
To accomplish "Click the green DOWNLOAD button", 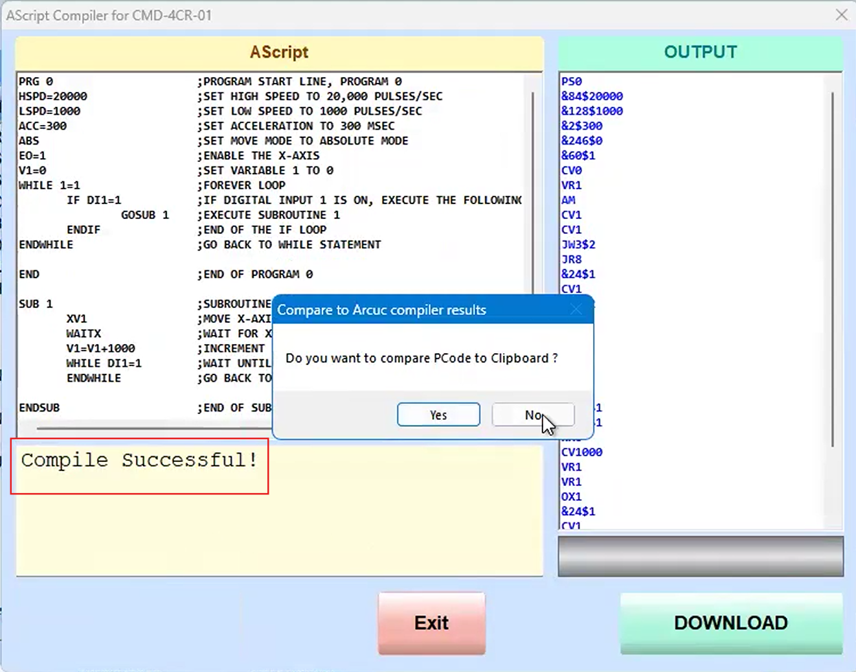I will pos(731,623).
